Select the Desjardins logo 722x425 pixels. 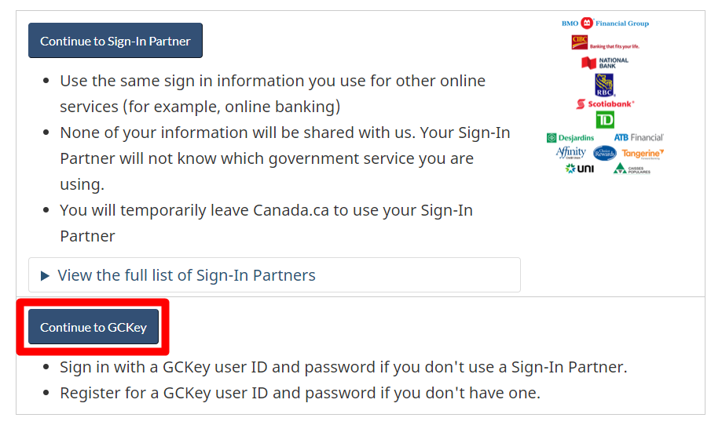point(570,138)
